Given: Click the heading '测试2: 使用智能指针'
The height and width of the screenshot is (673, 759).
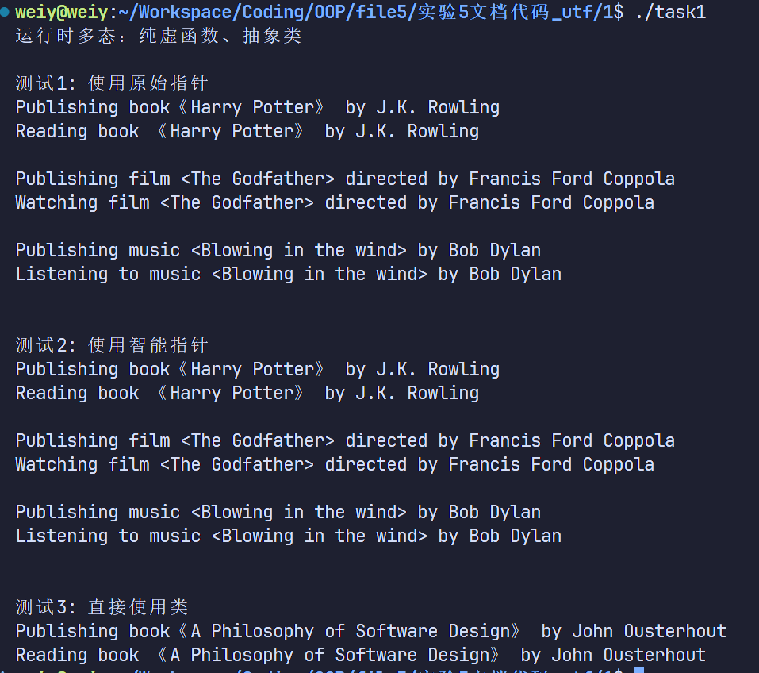Looking at the screenshot, I should [x=112, y=345].
